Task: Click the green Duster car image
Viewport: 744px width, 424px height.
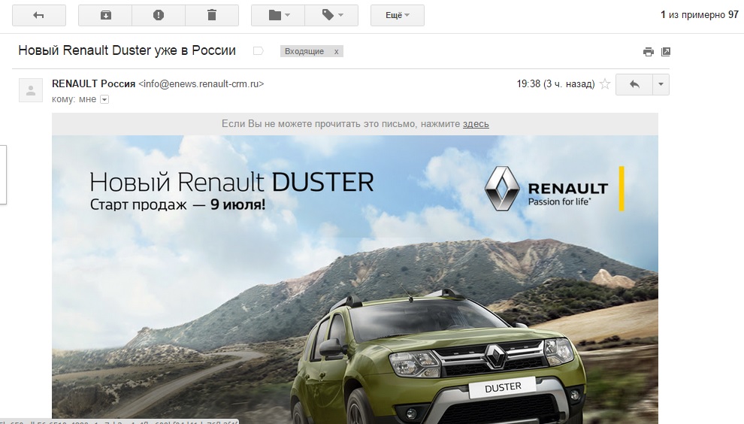Action: click(x=439, y=356)
